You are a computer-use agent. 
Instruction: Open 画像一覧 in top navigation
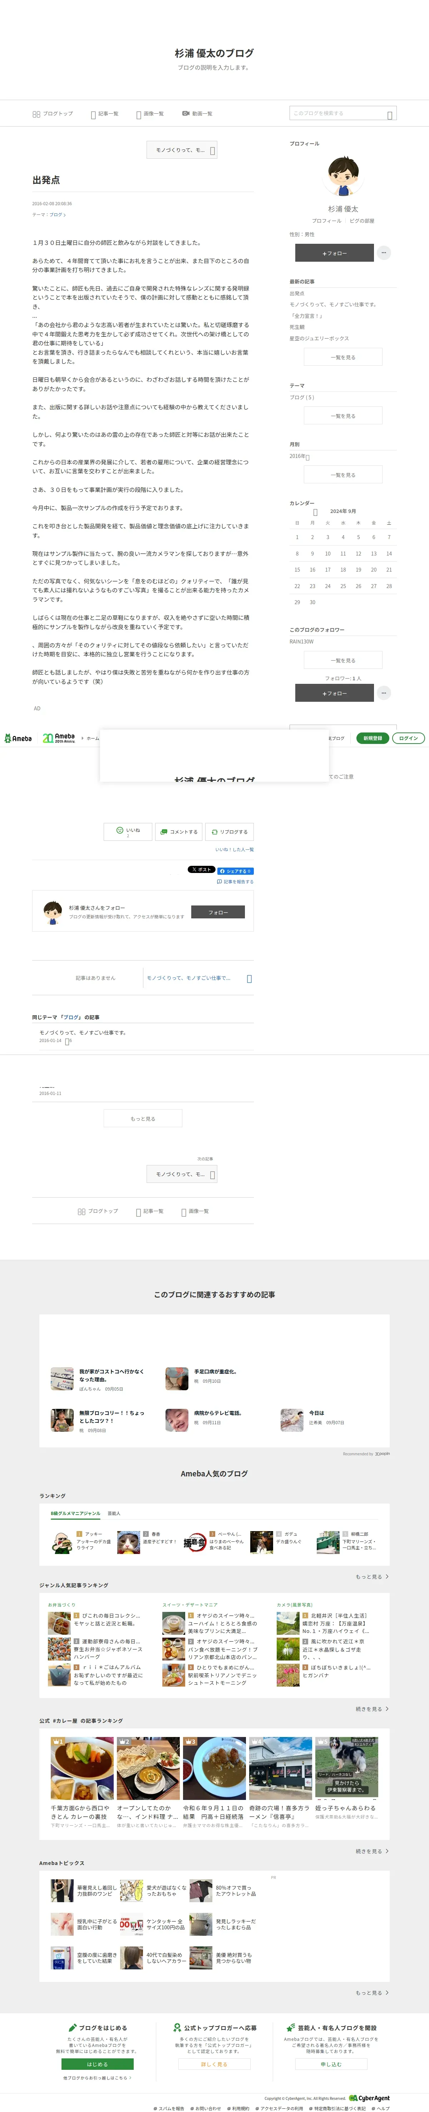150,114
